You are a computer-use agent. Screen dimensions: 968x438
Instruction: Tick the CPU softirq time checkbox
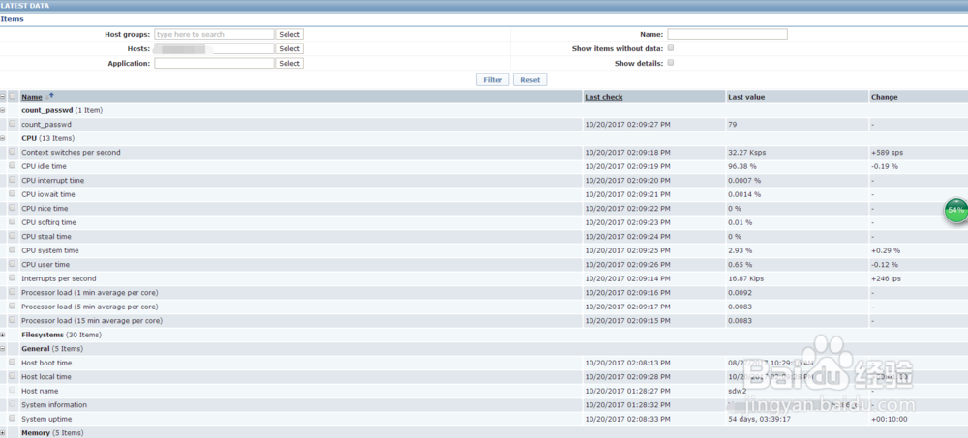tap(13, 222)
